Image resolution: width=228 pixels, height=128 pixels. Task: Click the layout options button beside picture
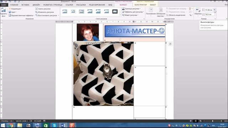pyautogui.click(x=170, y=44)
